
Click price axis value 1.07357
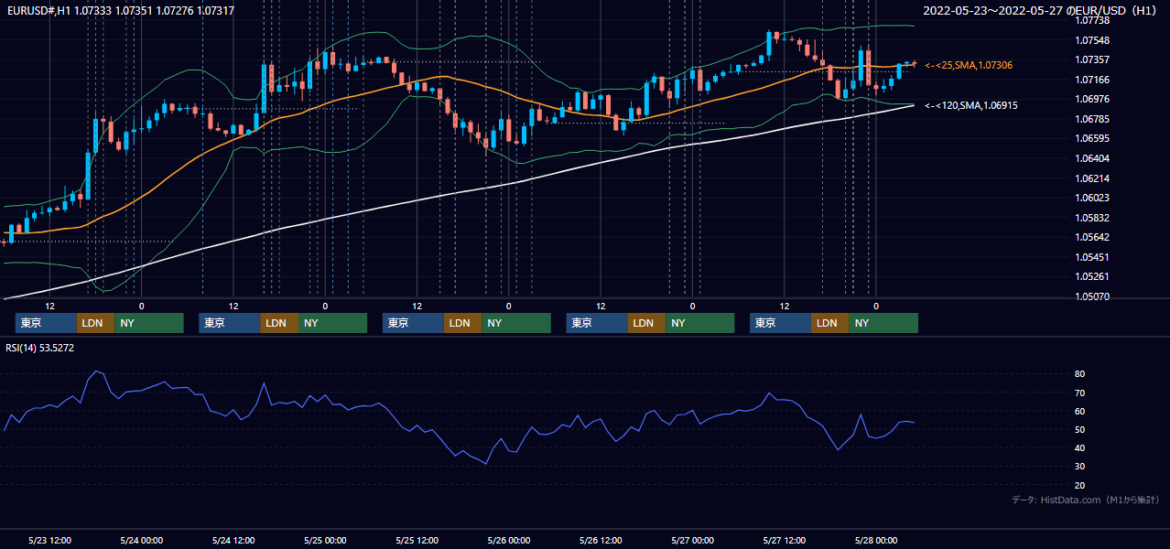1091,59
